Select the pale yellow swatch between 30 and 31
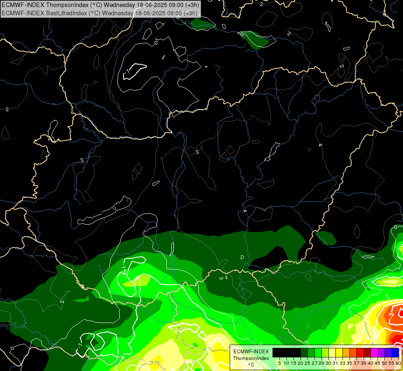Viewport: 403px width, 371px height. click(x=332, y=352)
